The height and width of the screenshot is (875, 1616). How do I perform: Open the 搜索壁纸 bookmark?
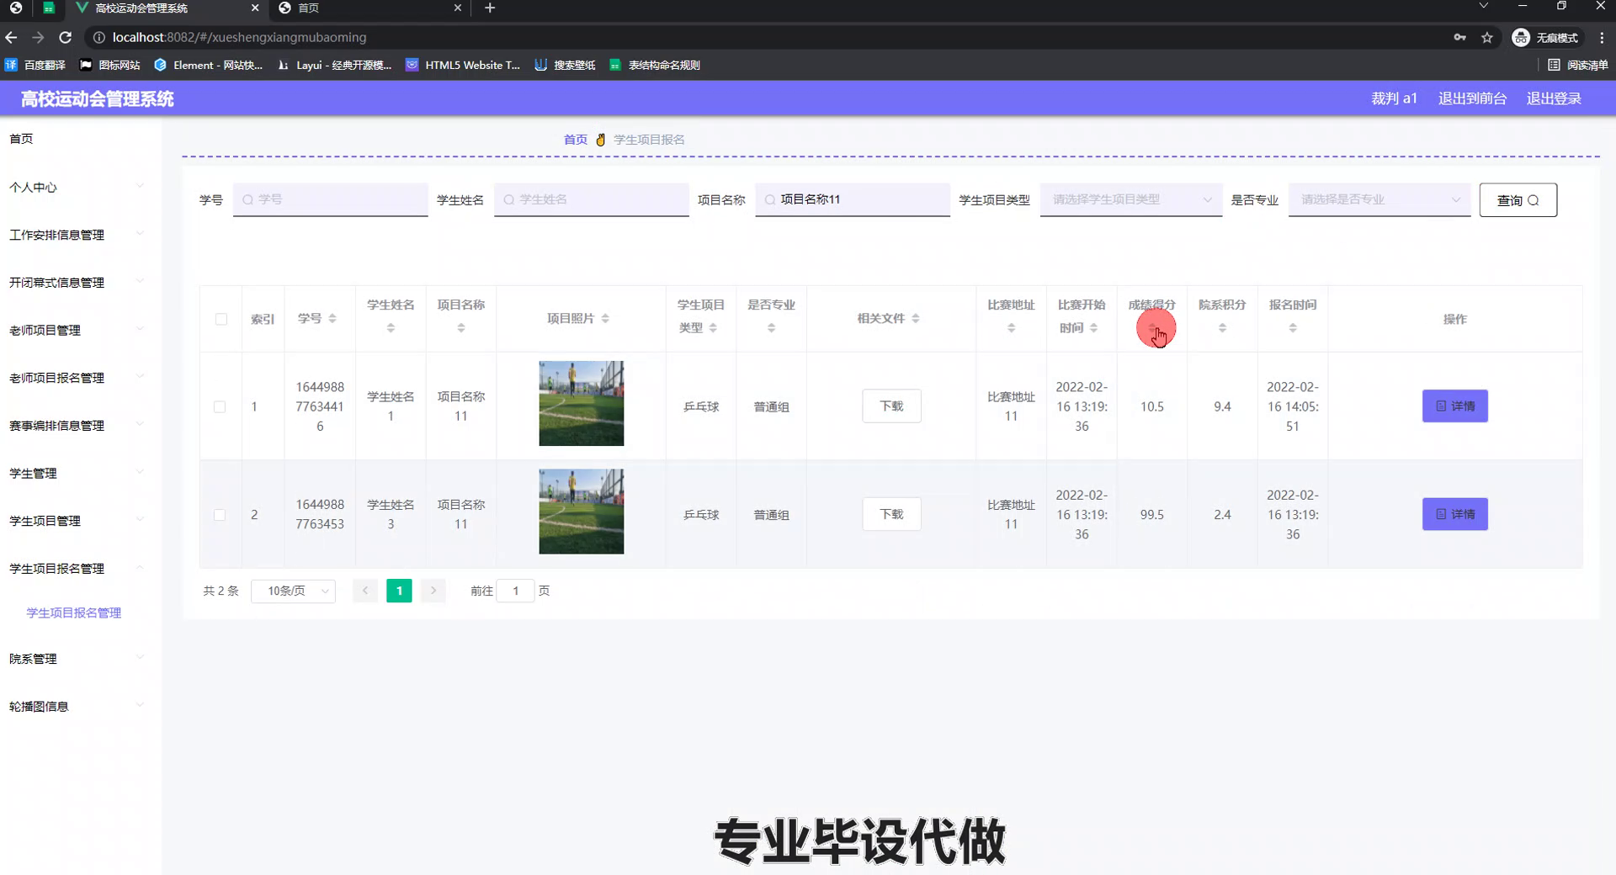[x=565, y=65]
